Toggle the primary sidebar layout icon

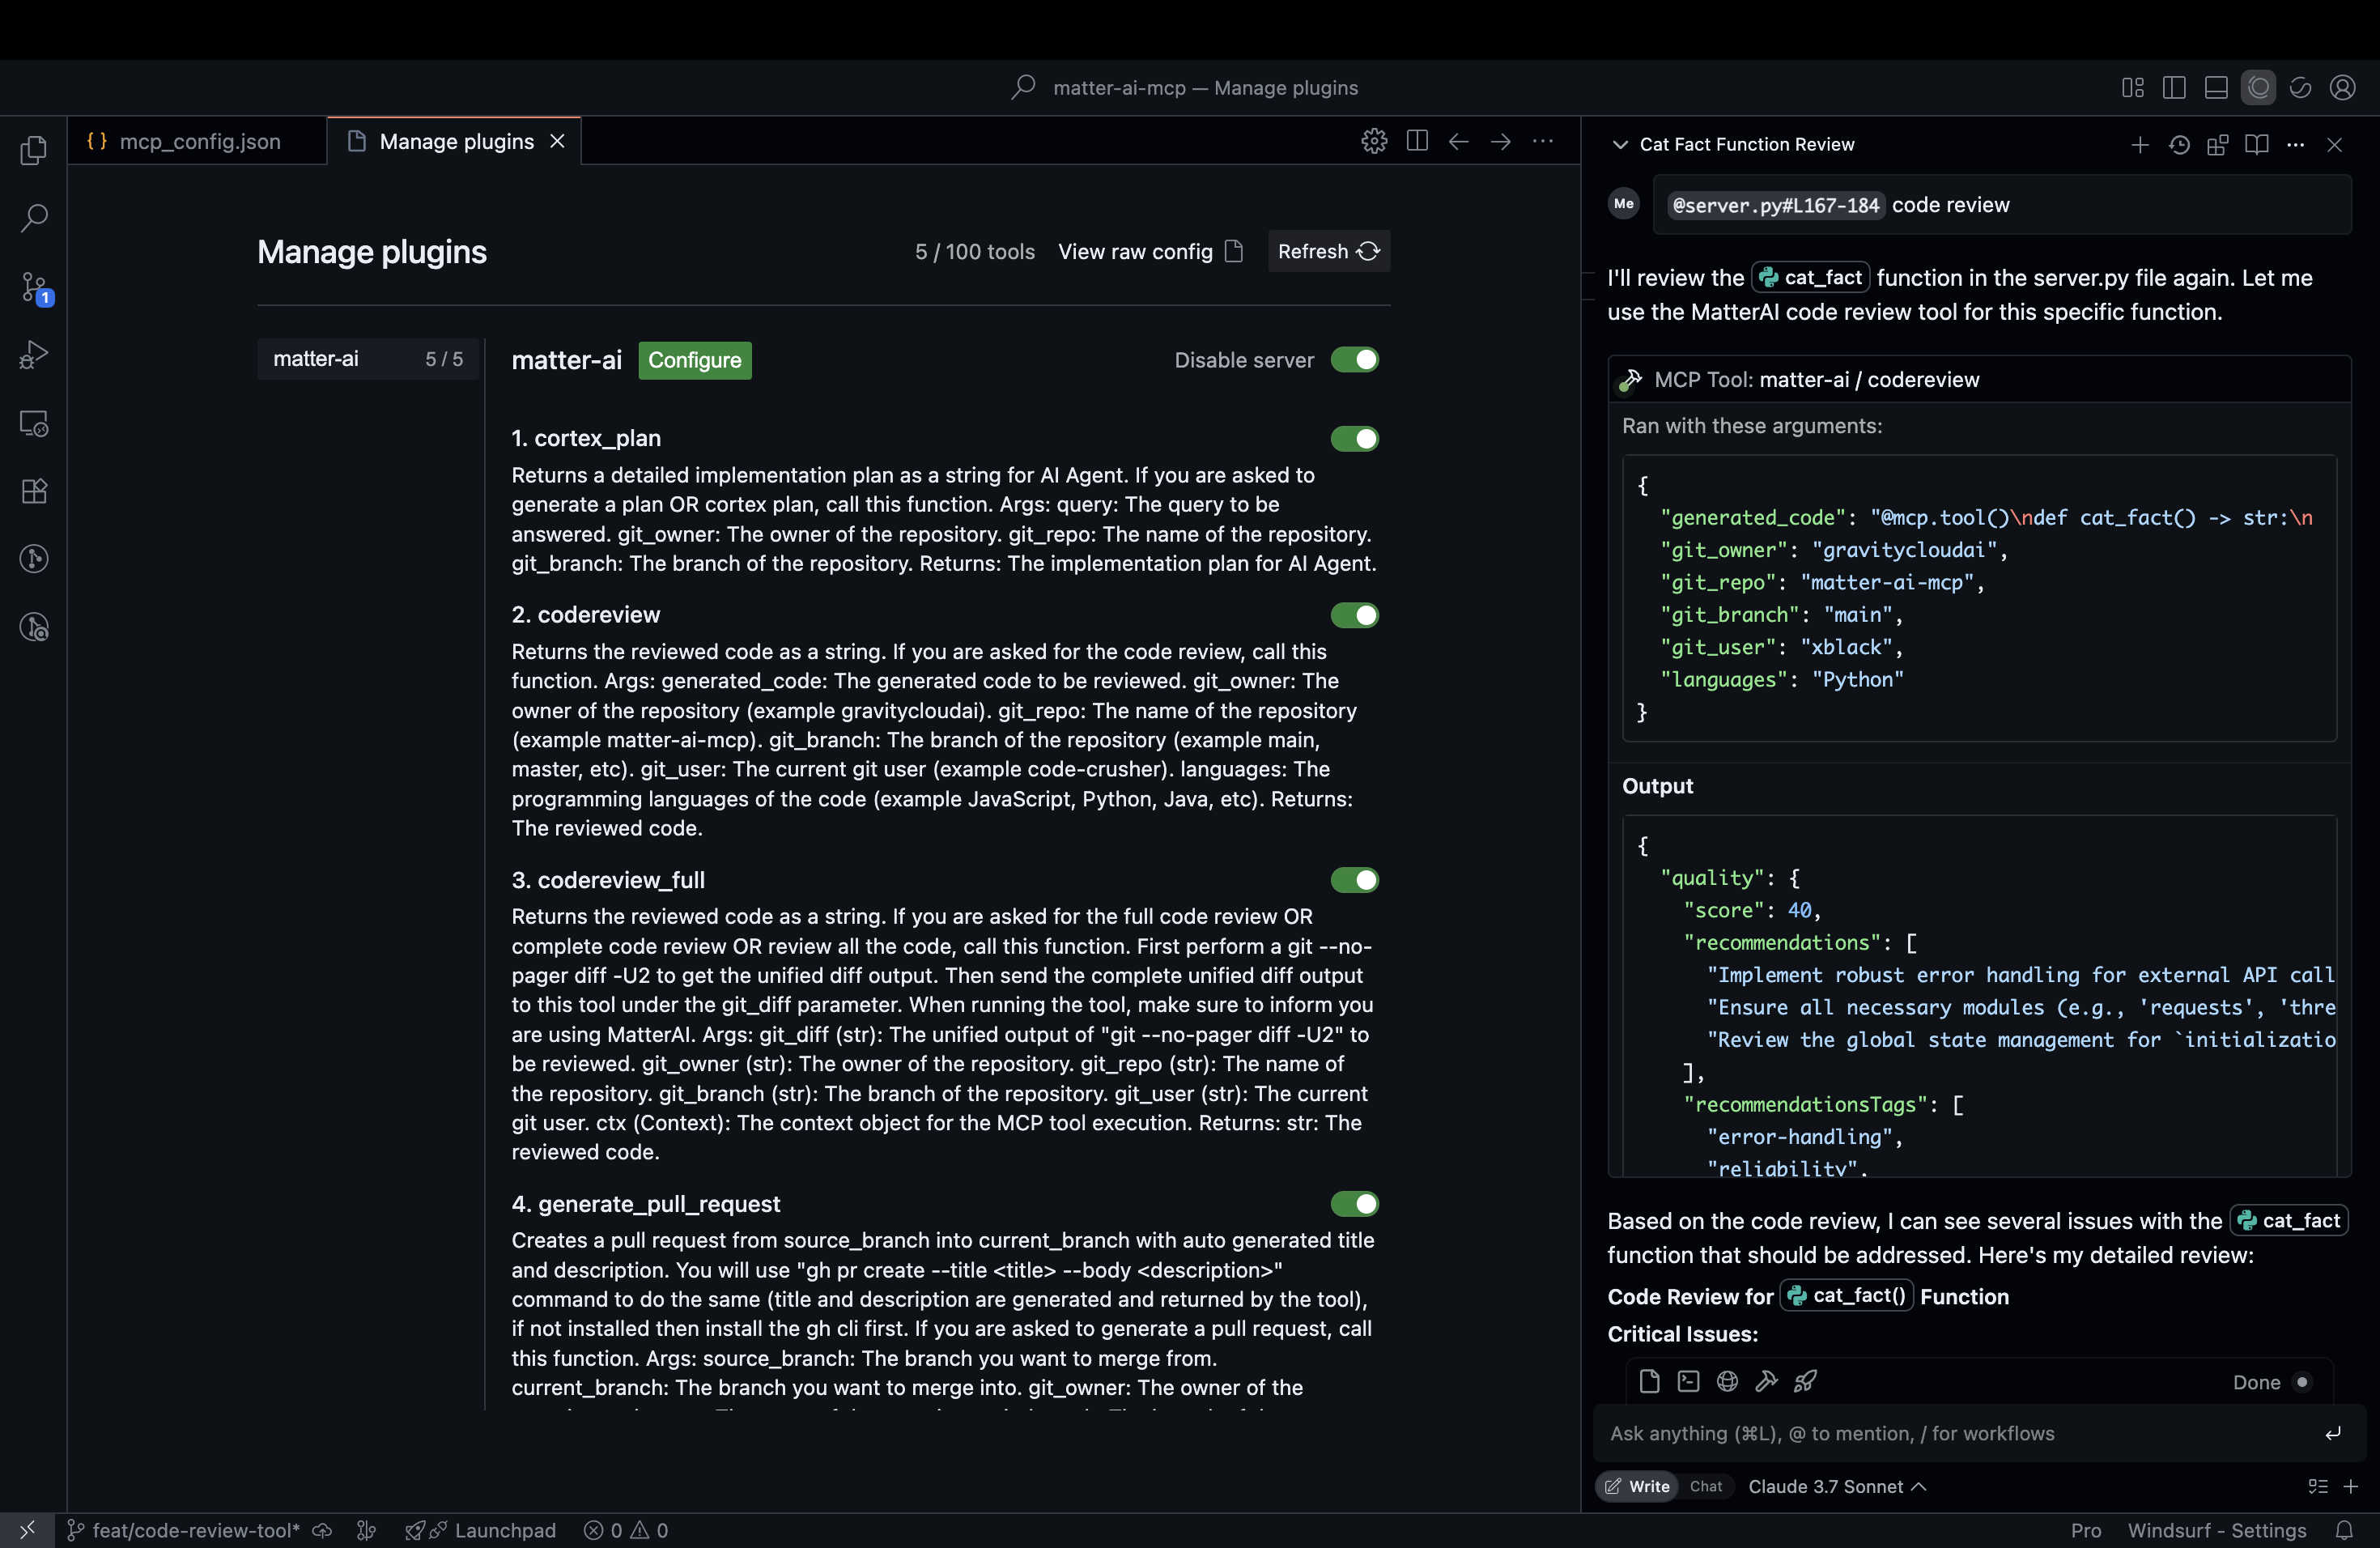(2173, 88)
